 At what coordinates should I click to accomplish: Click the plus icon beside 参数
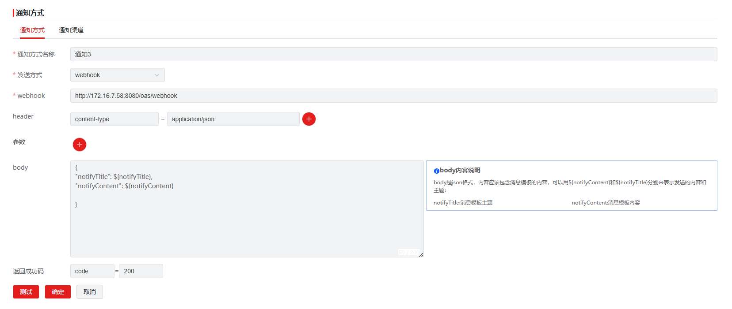click(x=80, y=145)
